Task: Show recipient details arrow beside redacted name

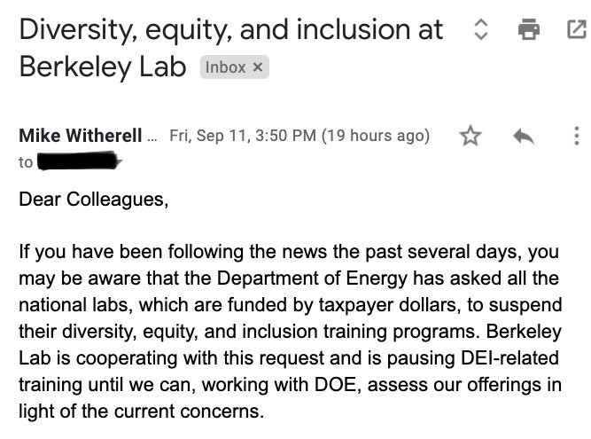Action: (x=116, y=161)
